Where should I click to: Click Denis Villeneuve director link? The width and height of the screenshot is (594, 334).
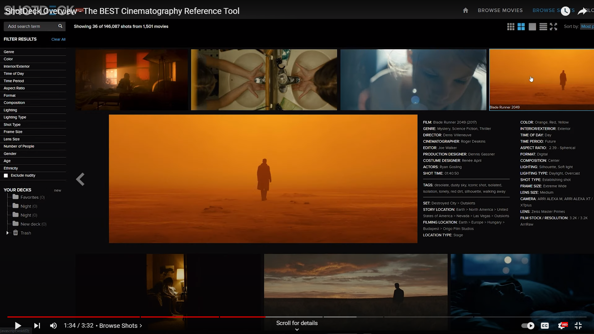click(x=457, y=135)
